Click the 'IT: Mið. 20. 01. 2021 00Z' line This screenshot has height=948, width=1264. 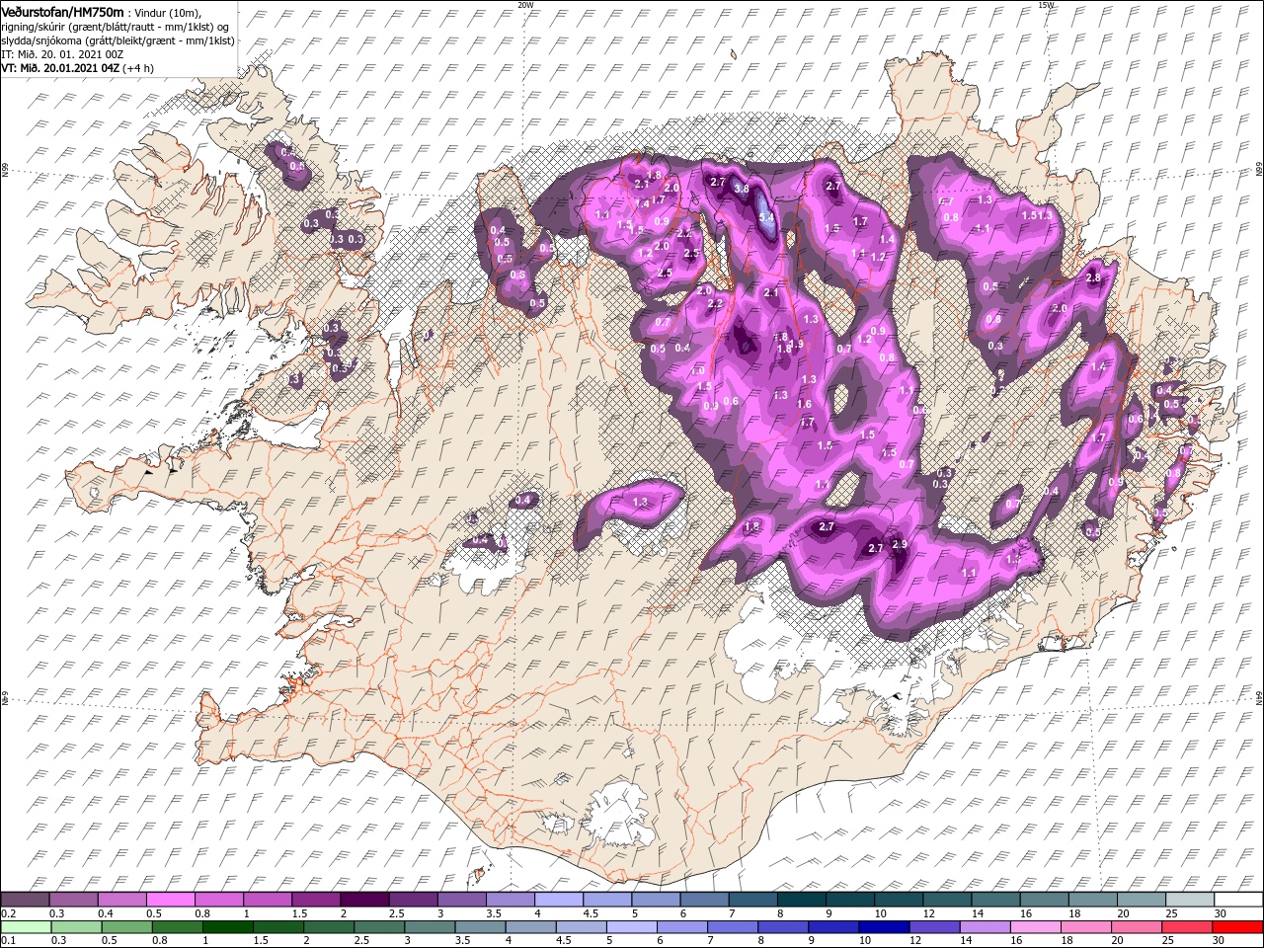click(x=64, y=54)
